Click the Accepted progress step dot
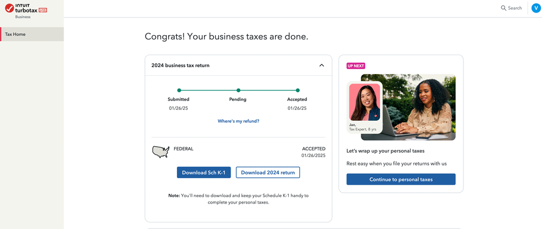The width and height of the screenshot is (542, 229). [298, 90]
